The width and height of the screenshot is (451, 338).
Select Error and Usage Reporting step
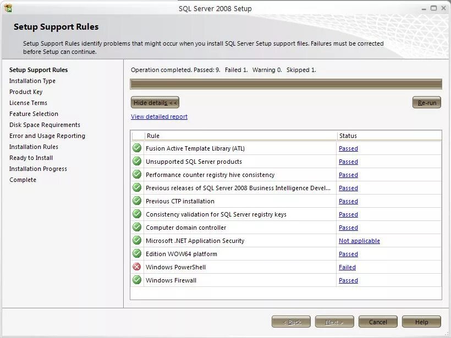[47, 136]
